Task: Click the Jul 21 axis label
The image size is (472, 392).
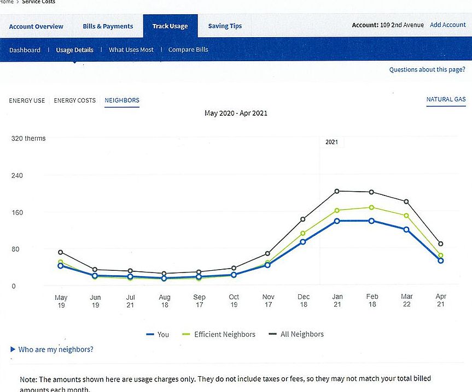Action: pos(130,301)
